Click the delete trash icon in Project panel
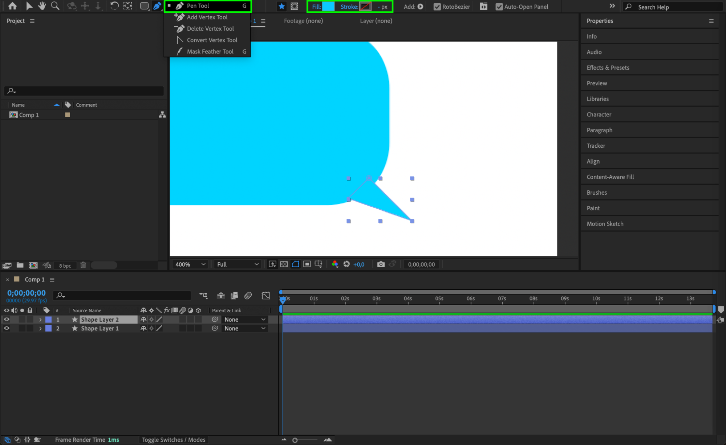This screenshot has width=726, height=445. click(83, 265)
